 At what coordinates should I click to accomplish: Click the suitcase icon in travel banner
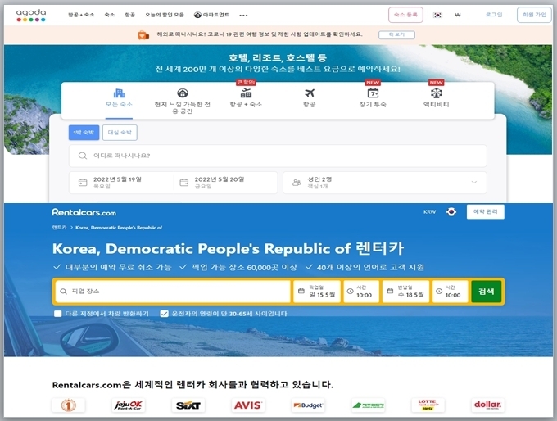(143, 35)
